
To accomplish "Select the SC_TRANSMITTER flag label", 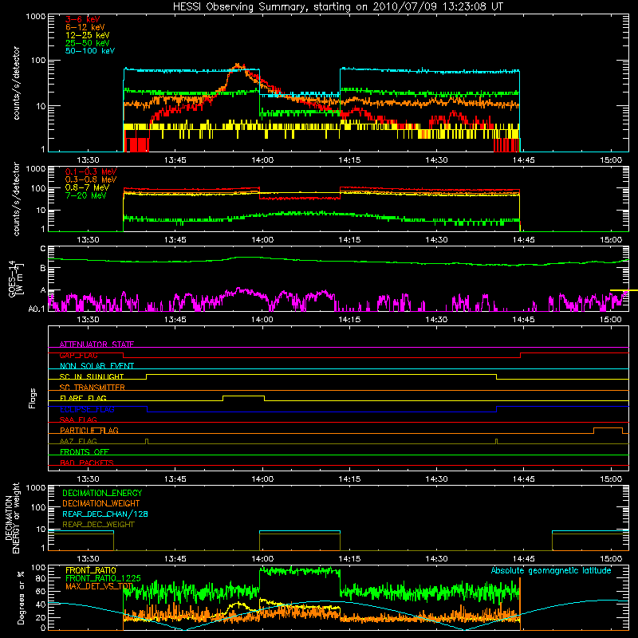I will 93,388.
